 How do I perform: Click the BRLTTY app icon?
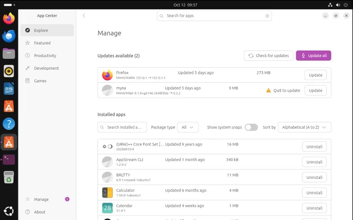click(107, 177)
